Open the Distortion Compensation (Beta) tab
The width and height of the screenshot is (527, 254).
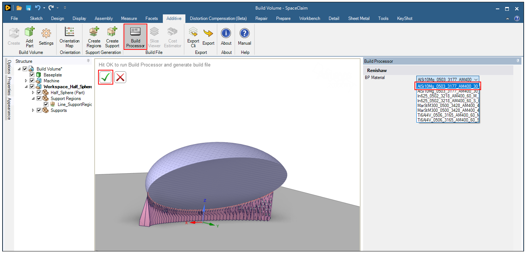click(x=218, y=18)
